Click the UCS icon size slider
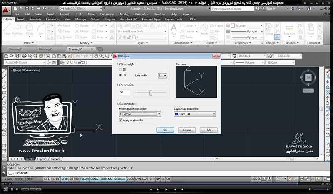The width and height of the screenshot is (333, 194). coord(151,93)
